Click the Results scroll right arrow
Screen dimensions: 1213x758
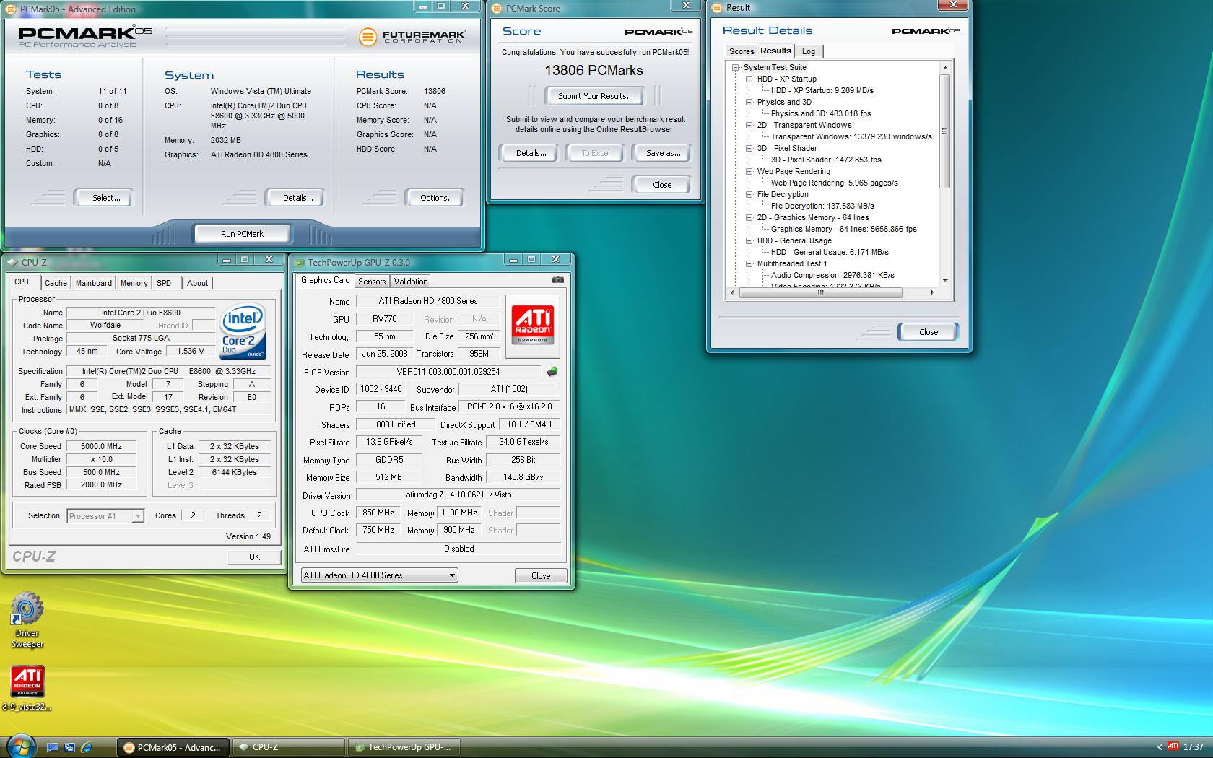tap(932, 292)
